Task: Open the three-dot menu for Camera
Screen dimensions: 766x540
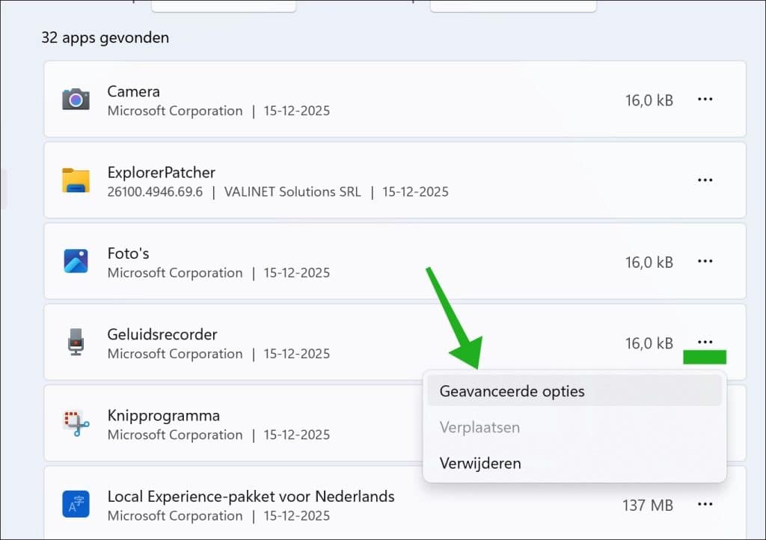Action: tap(705, 99)
